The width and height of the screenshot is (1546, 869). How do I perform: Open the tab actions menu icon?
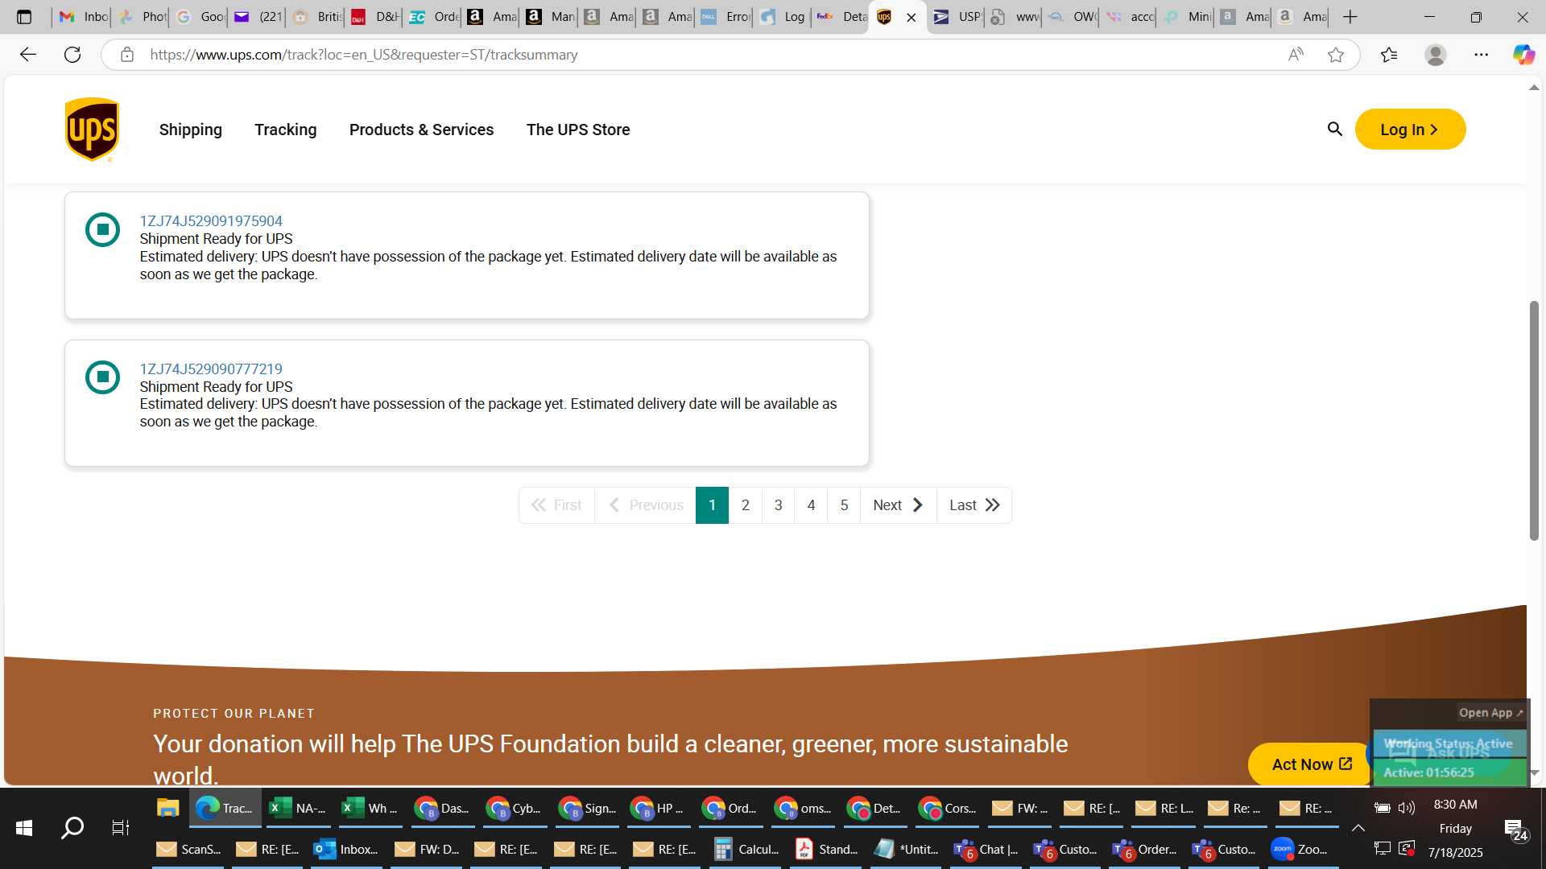24,17
